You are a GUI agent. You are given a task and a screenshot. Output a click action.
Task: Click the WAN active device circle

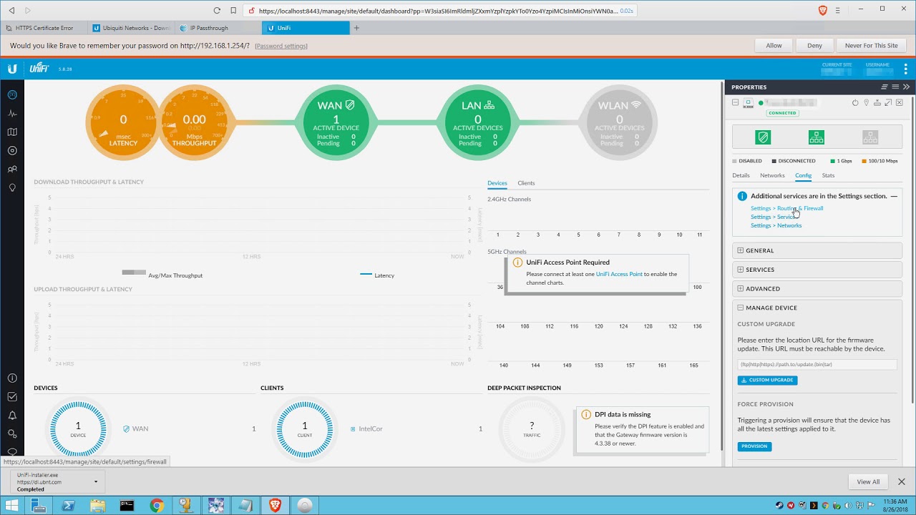(336, 124)
